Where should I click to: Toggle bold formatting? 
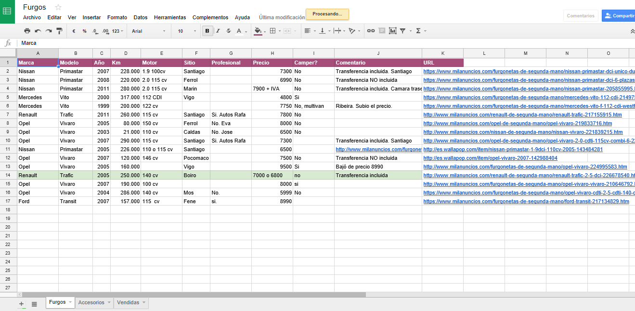coord(207,31)
